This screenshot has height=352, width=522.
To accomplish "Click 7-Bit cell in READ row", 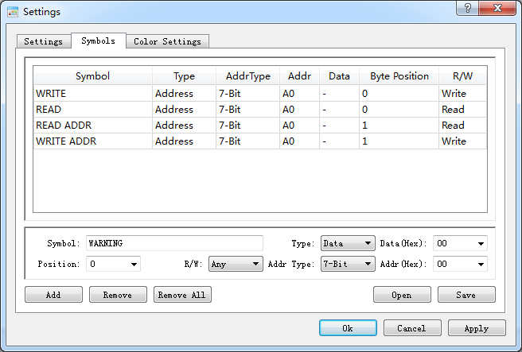I will pyautogui.click(x=248, y=110).
